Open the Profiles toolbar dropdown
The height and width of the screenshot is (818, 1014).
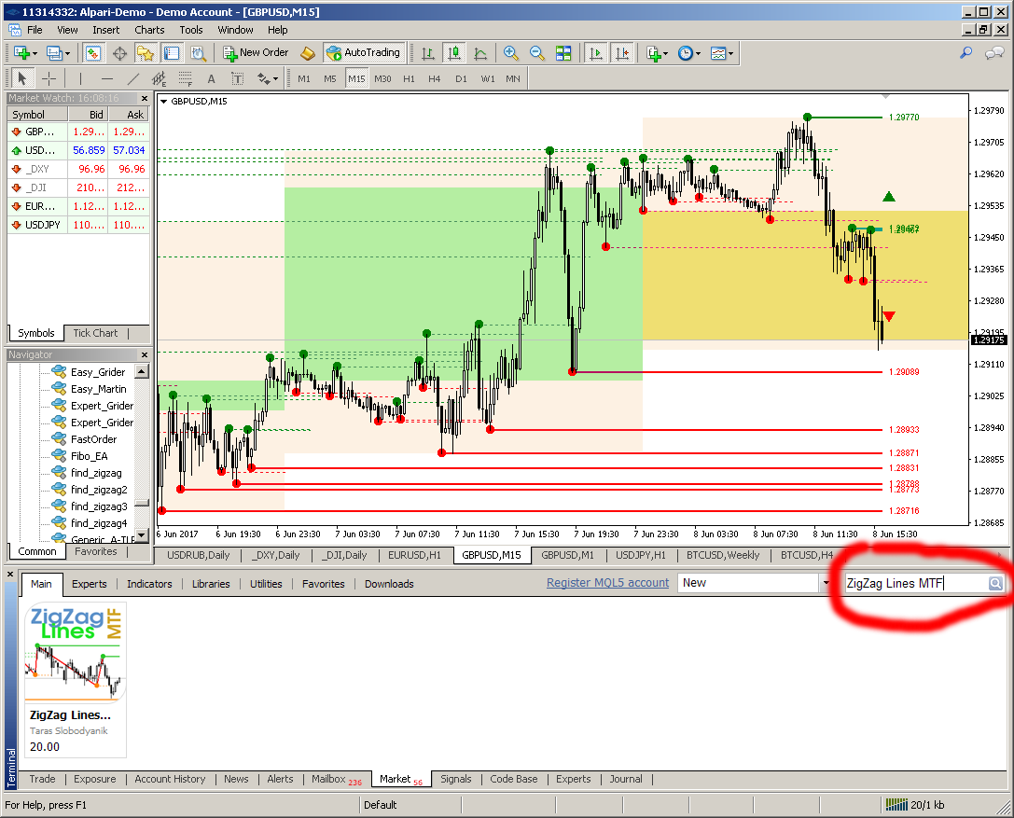pyautogui.click(x=58, y=53)
